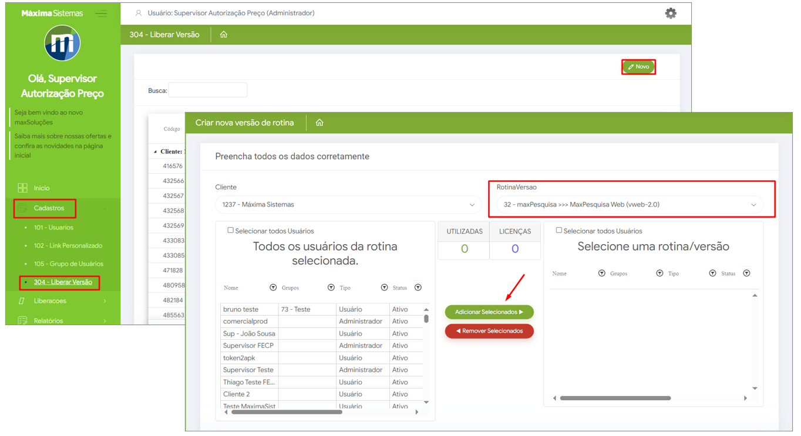Click filter icon on right Tipo column
The width and height of the screenshot is (801, 436).
pos(712,273)
